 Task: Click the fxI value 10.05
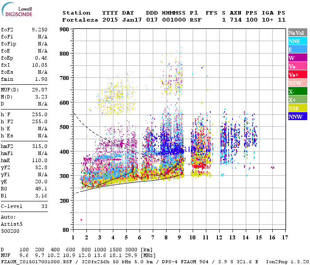tap(39, 65)
